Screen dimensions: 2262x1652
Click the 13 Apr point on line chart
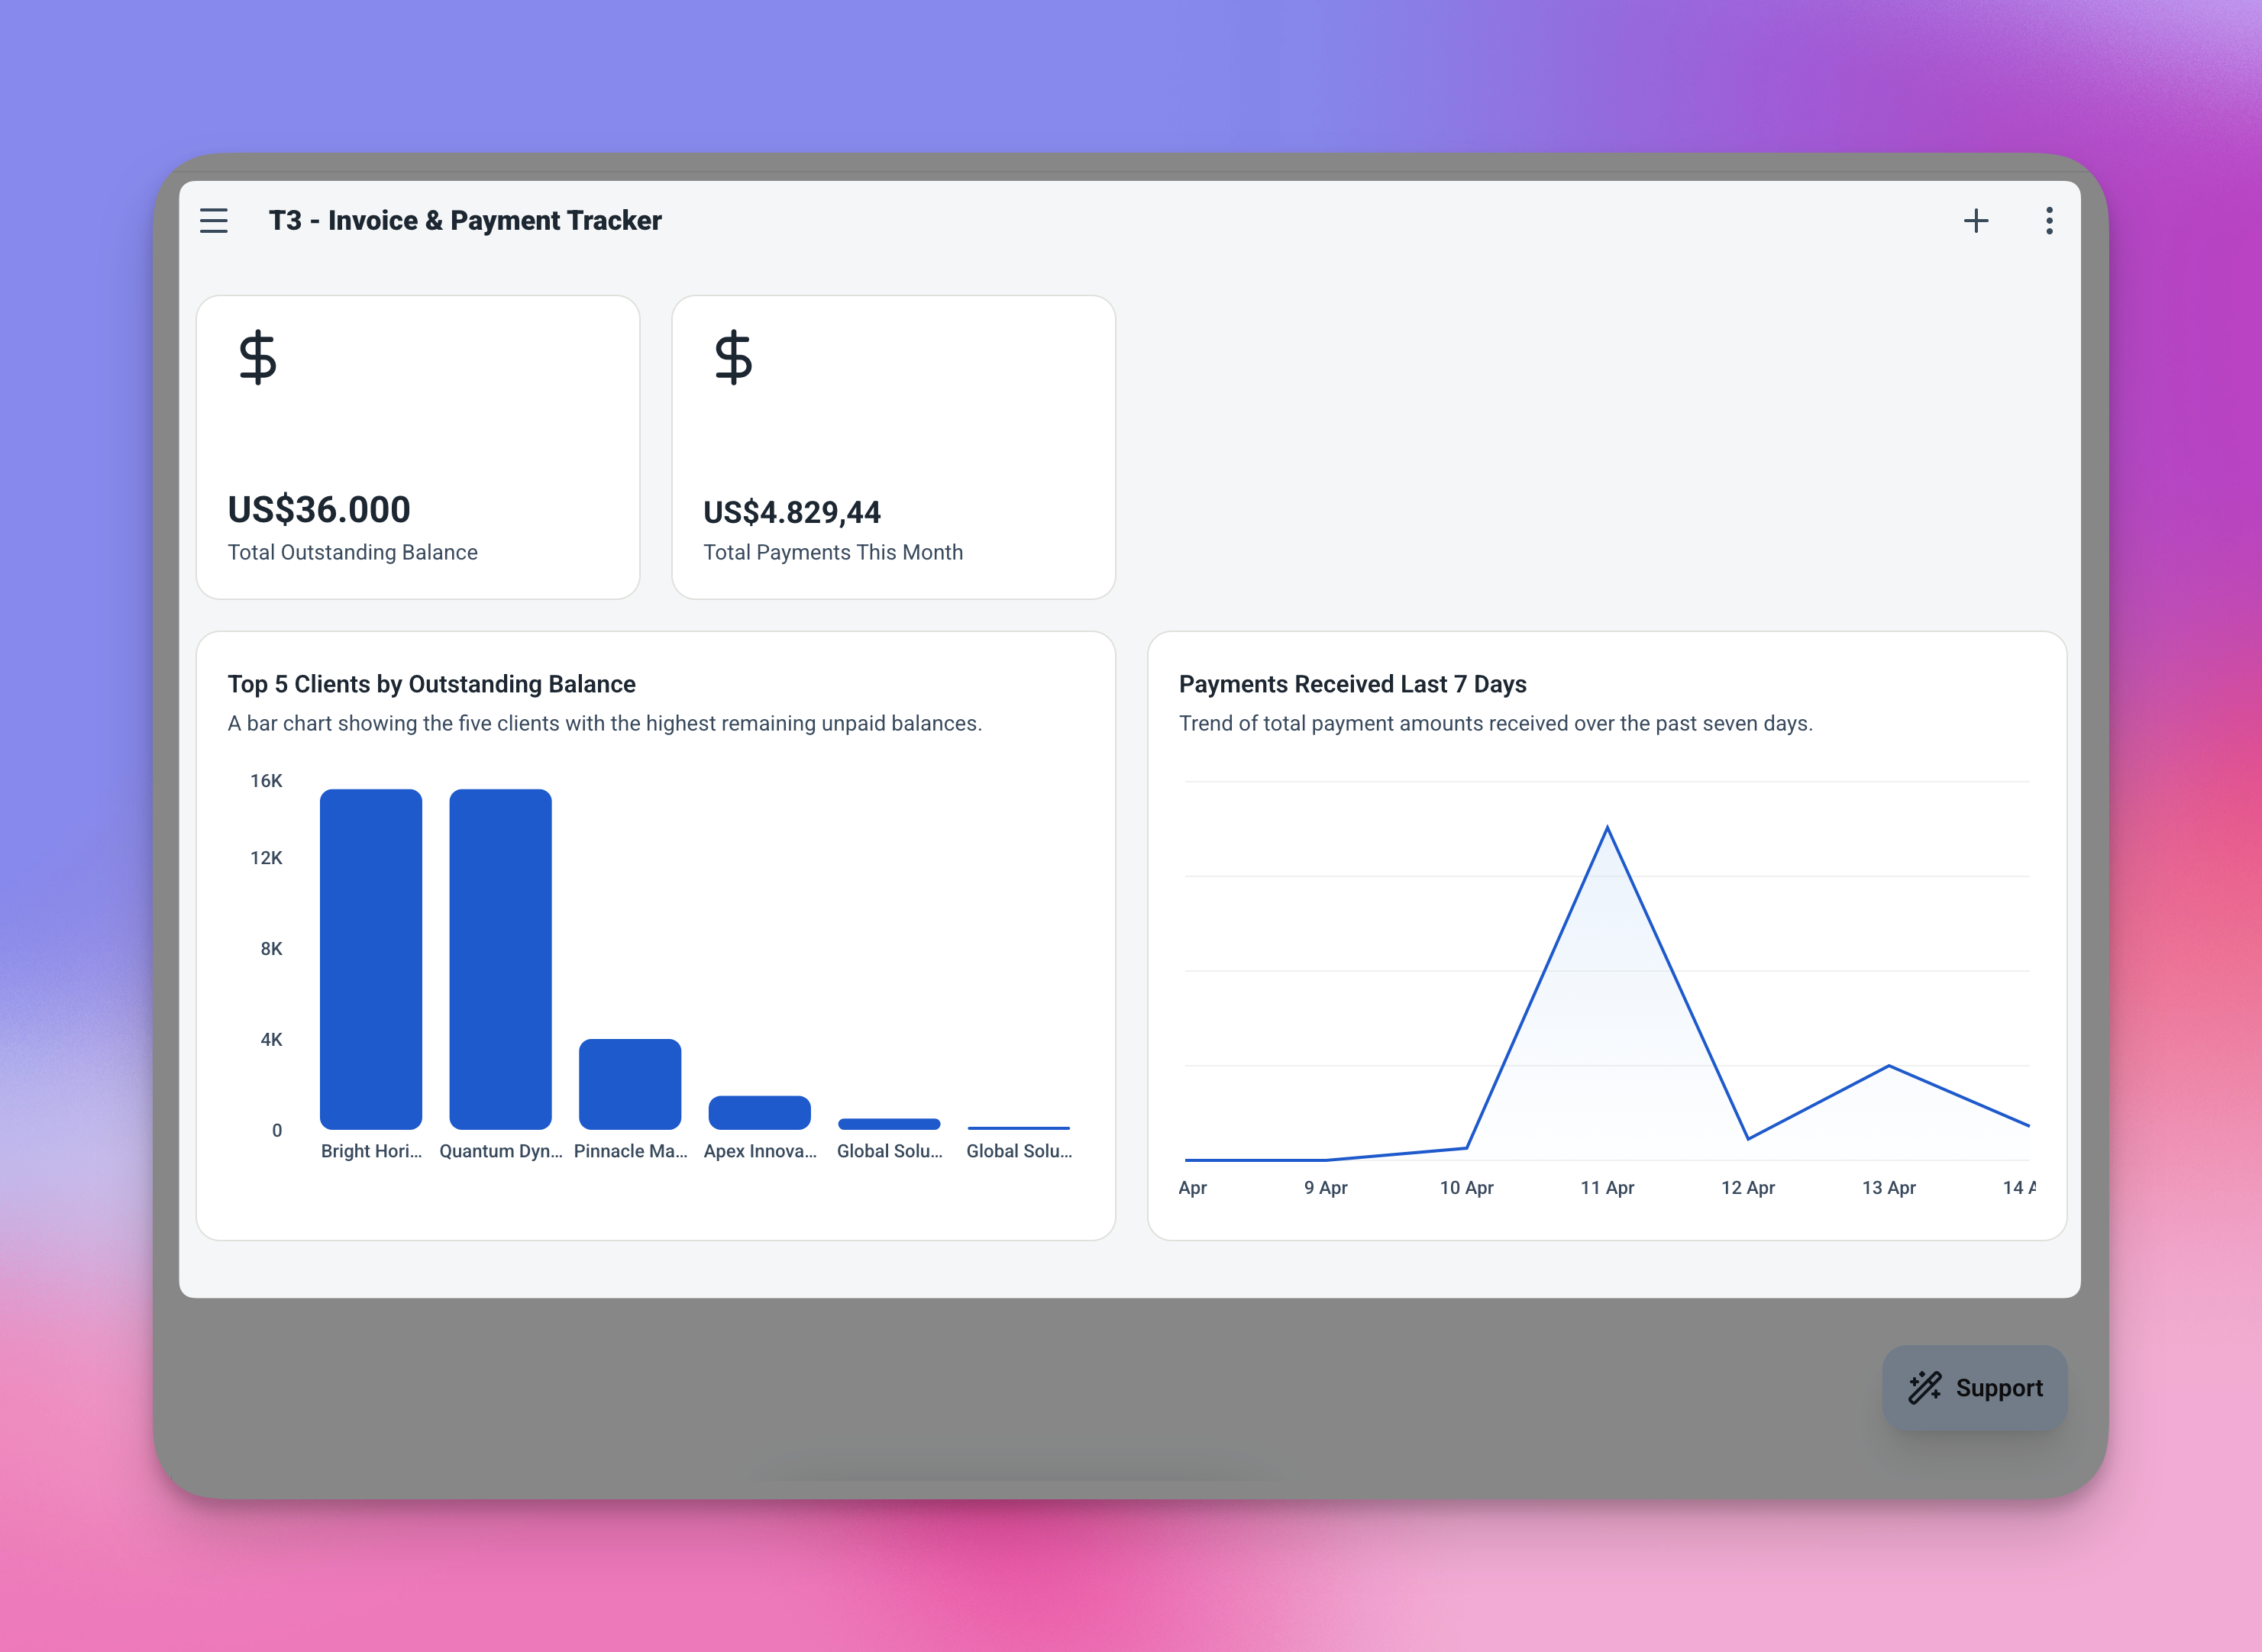[1888, 1066]
